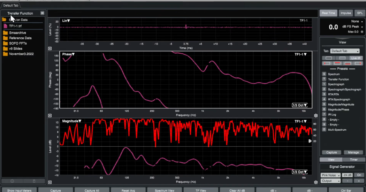Select the November3.2022 folder

(x=21, y=54)
